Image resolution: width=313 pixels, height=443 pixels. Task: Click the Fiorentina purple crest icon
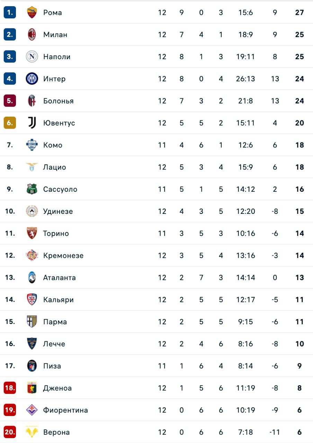(x=32, y=410)
